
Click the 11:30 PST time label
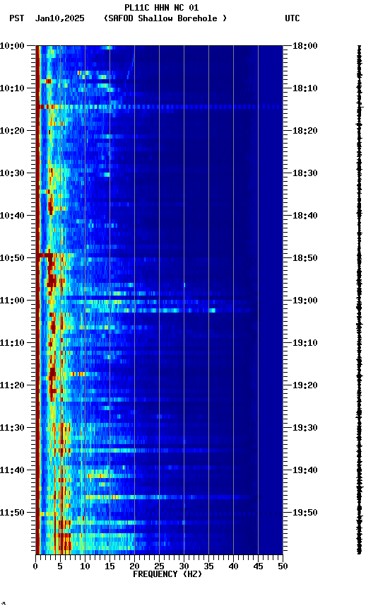(12, 429)
